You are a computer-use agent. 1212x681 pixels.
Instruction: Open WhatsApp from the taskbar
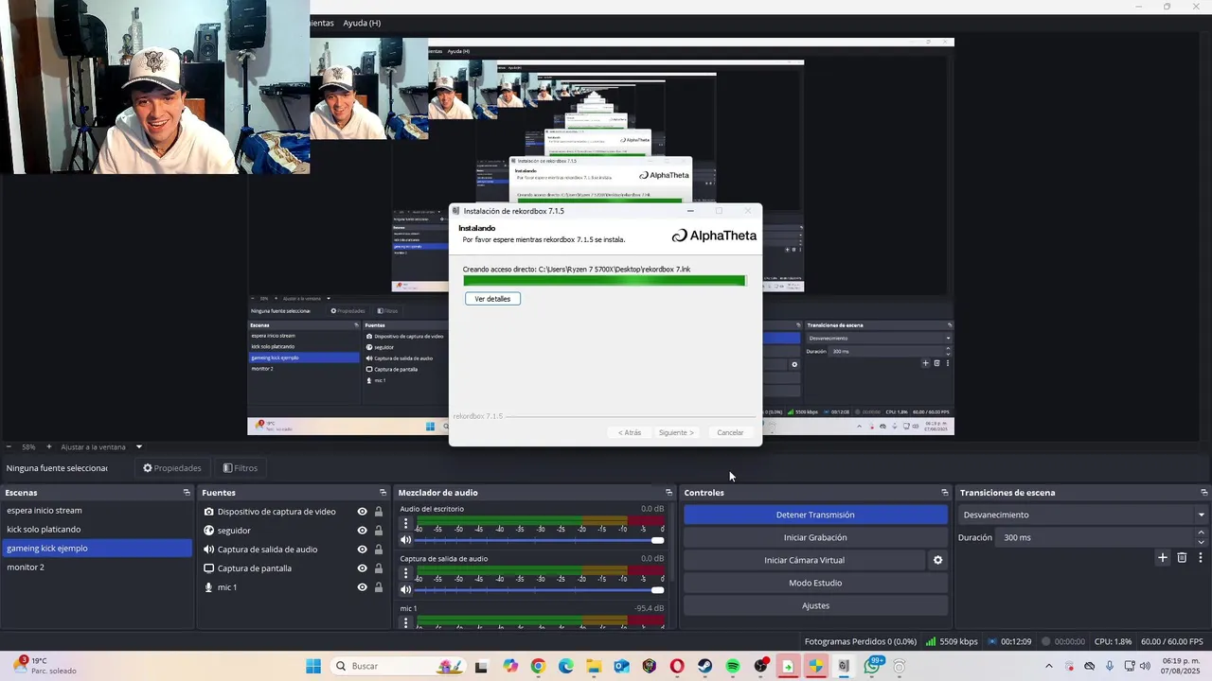click(x=871, y=666)
